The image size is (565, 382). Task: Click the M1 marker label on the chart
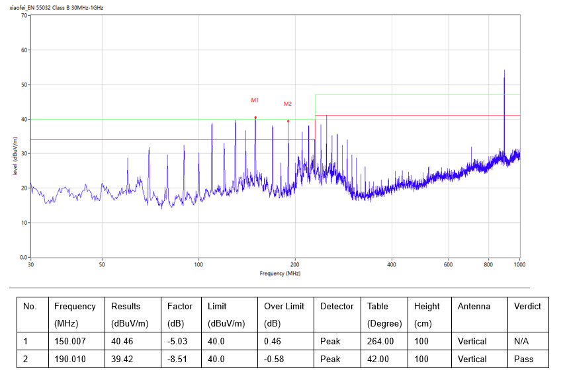point(255,100)
